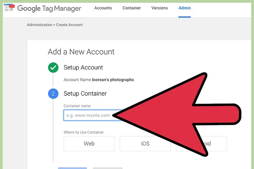The height and width of the screenshot is (169, 254).
Task: Click the account name loorean's photographs
Action: click(x=113, y=80)
